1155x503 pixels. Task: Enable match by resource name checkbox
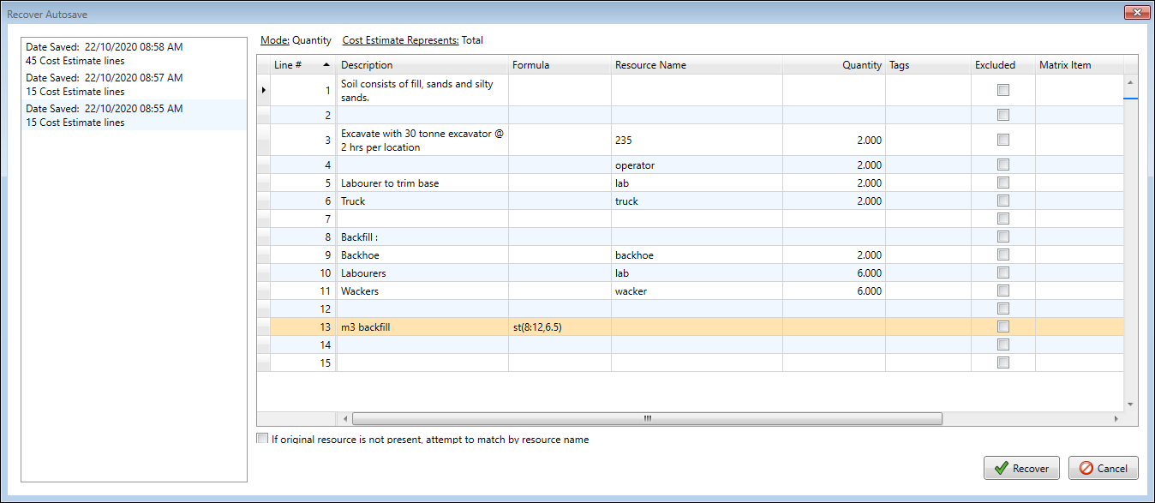pos(262,439)
